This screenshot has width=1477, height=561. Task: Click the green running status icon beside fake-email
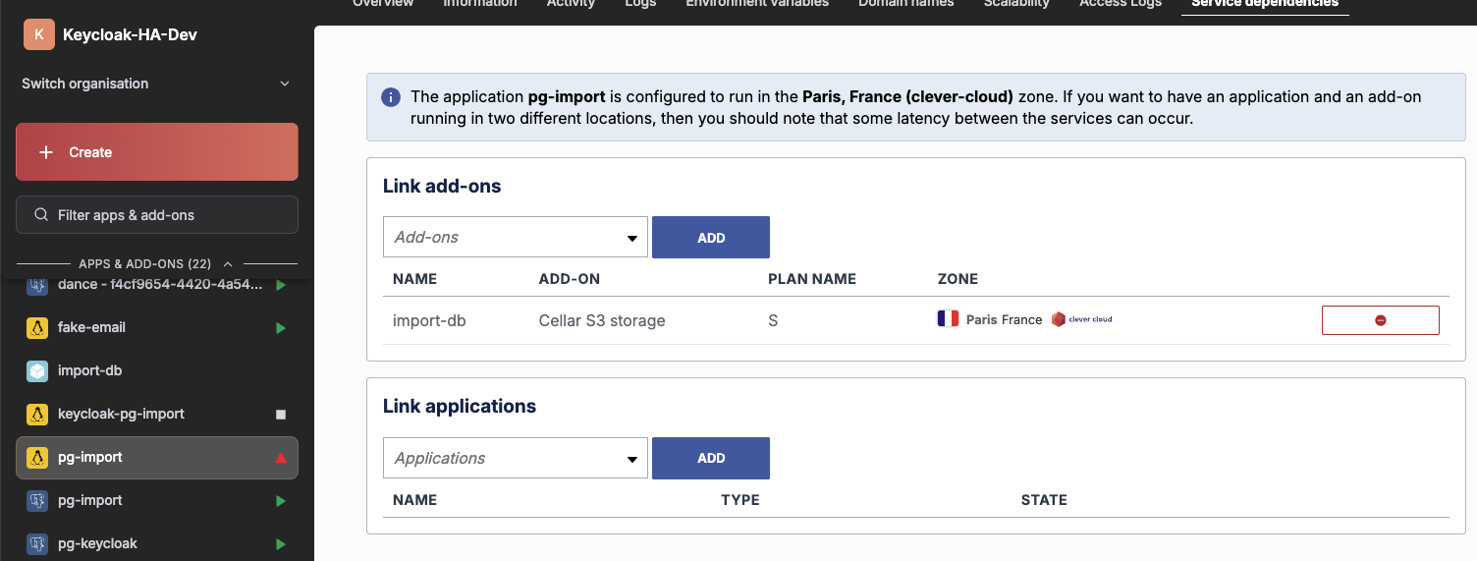281,328
